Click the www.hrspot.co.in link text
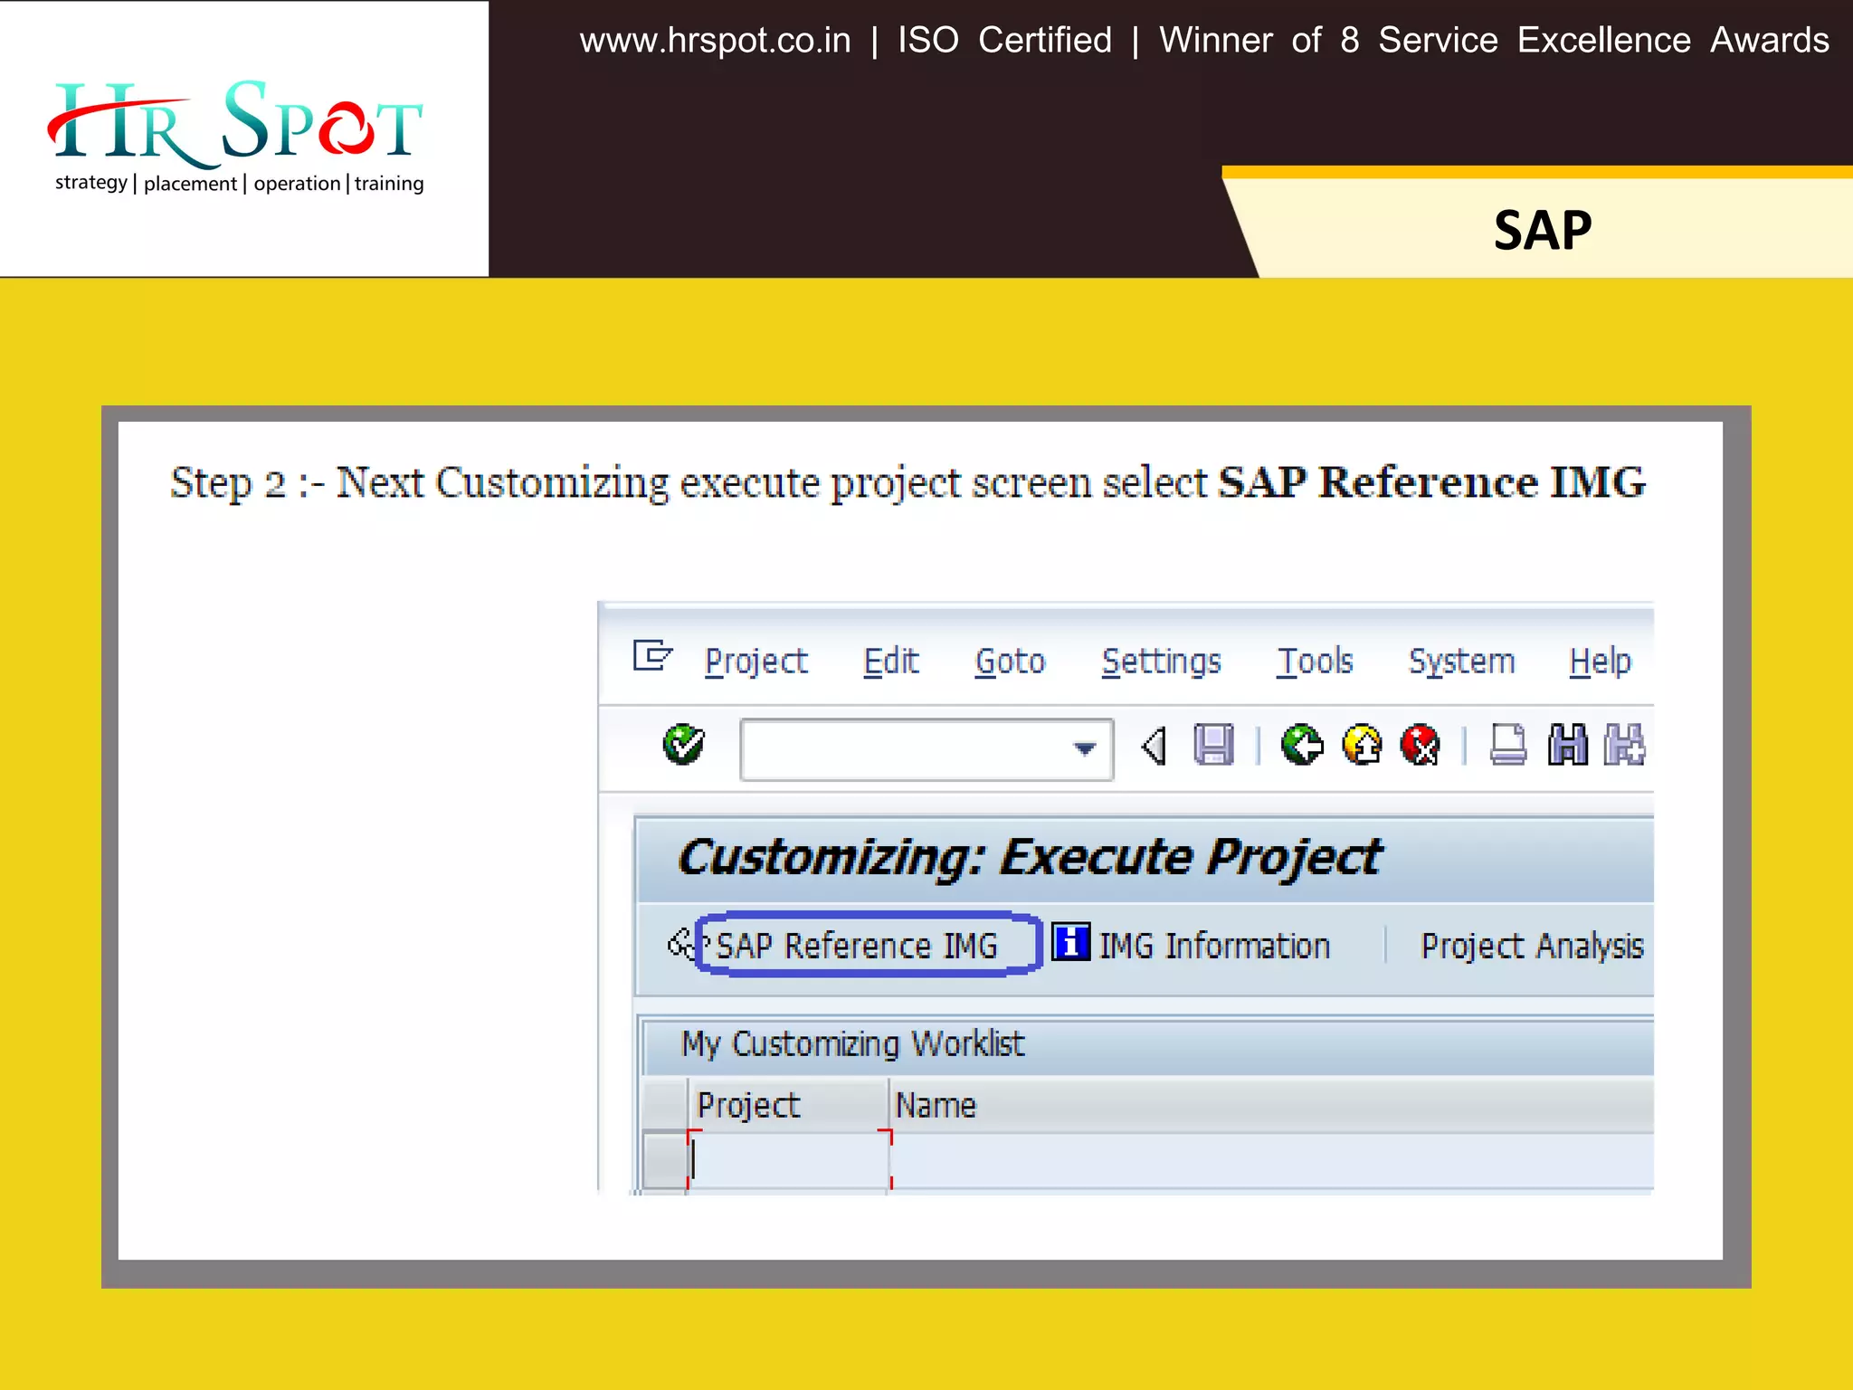This screenshot has width=1853, height=1390. pyautogui.click(x=715, y=41)
